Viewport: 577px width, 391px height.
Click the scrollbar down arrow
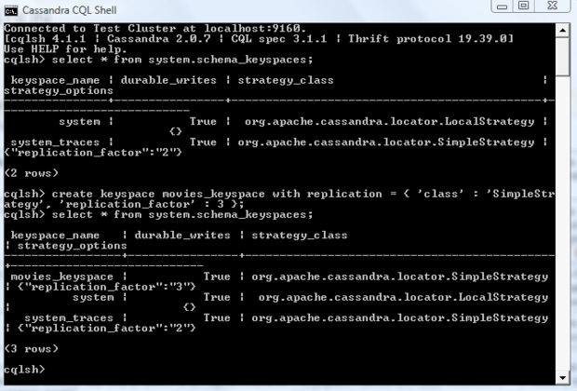point(562,378)
